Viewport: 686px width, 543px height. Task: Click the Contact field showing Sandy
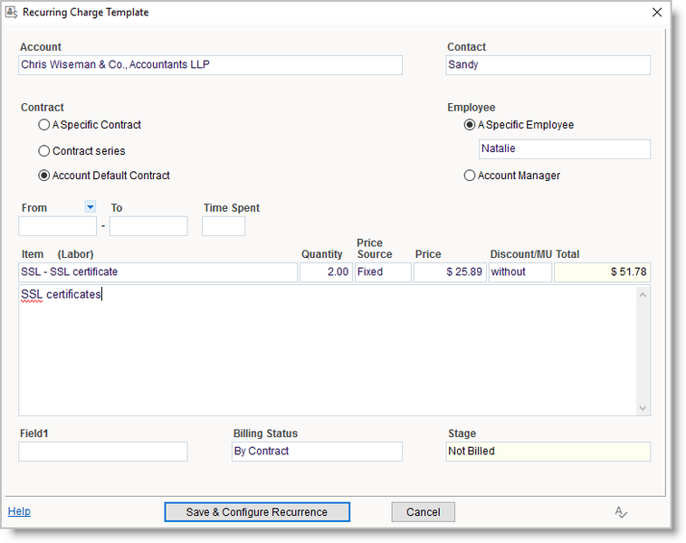click(548, 65)
